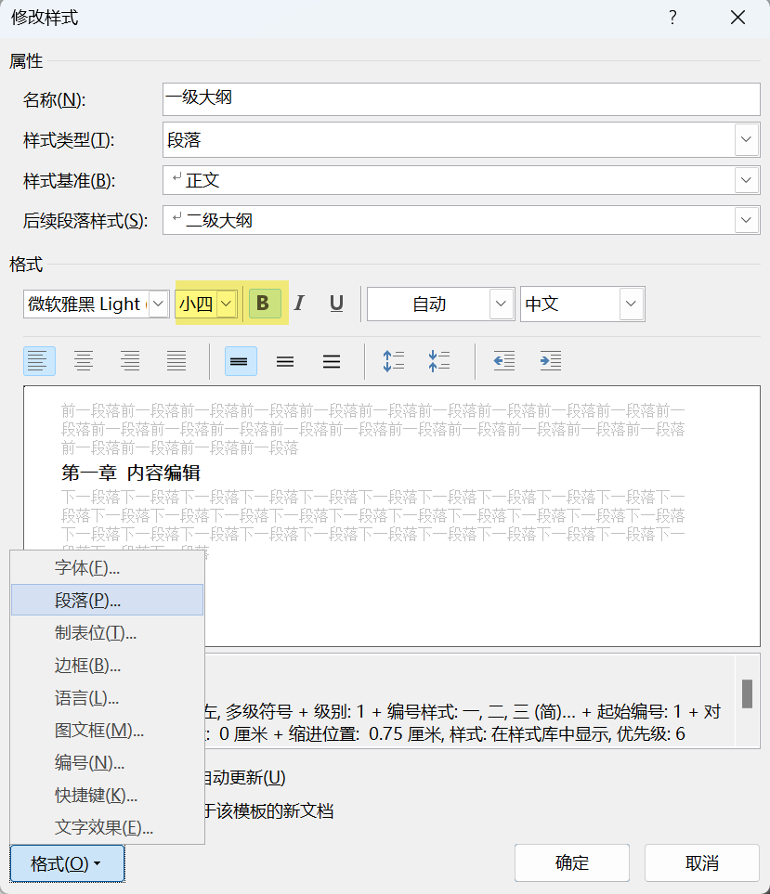Justify paragraph on both sides
The image size is (770, 894).
[176, 361]
